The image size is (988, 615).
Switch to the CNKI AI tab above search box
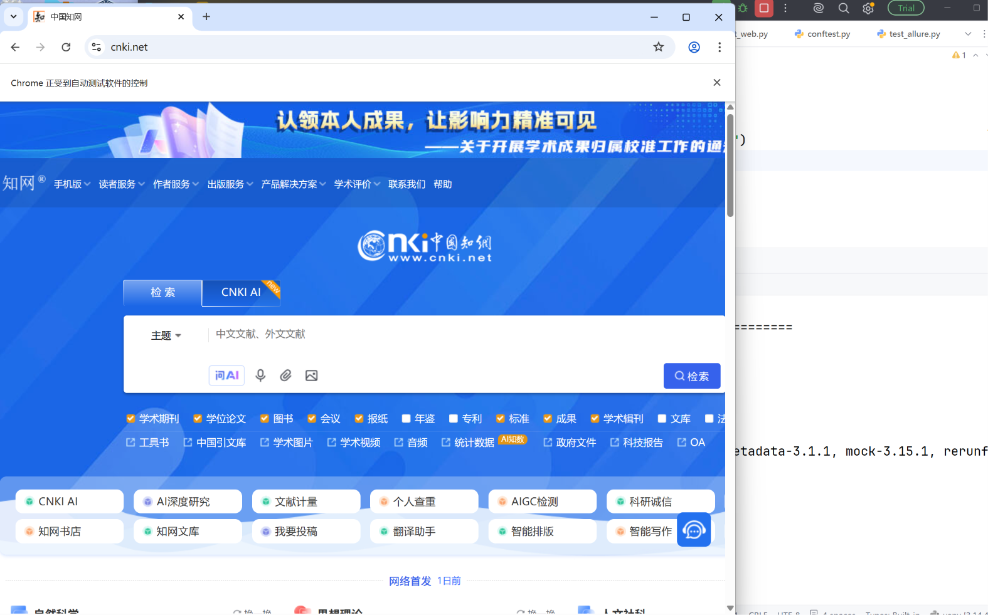[x=241, y=293]
